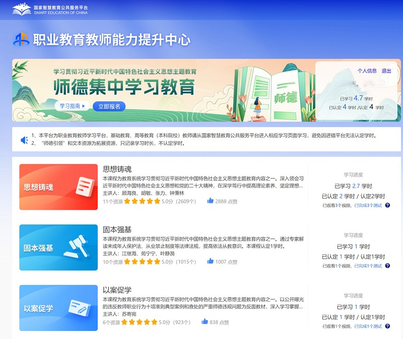
Task: Open the 个人信息 link
Action: [x=367, y=71]
